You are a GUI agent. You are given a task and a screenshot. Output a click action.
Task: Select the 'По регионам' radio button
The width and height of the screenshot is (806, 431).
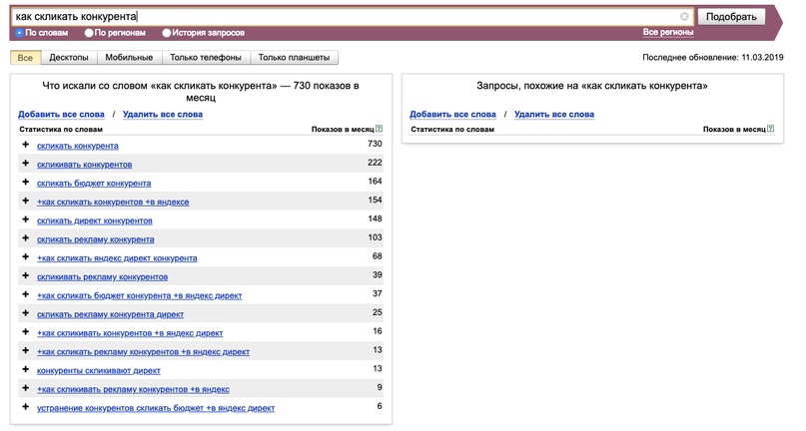pyautogui.click(x=89, y=33)
